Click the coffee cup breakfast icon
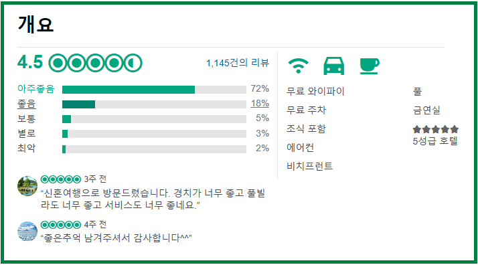The height and width of the screenshot is (265, 478). click(x=370, y=66)
